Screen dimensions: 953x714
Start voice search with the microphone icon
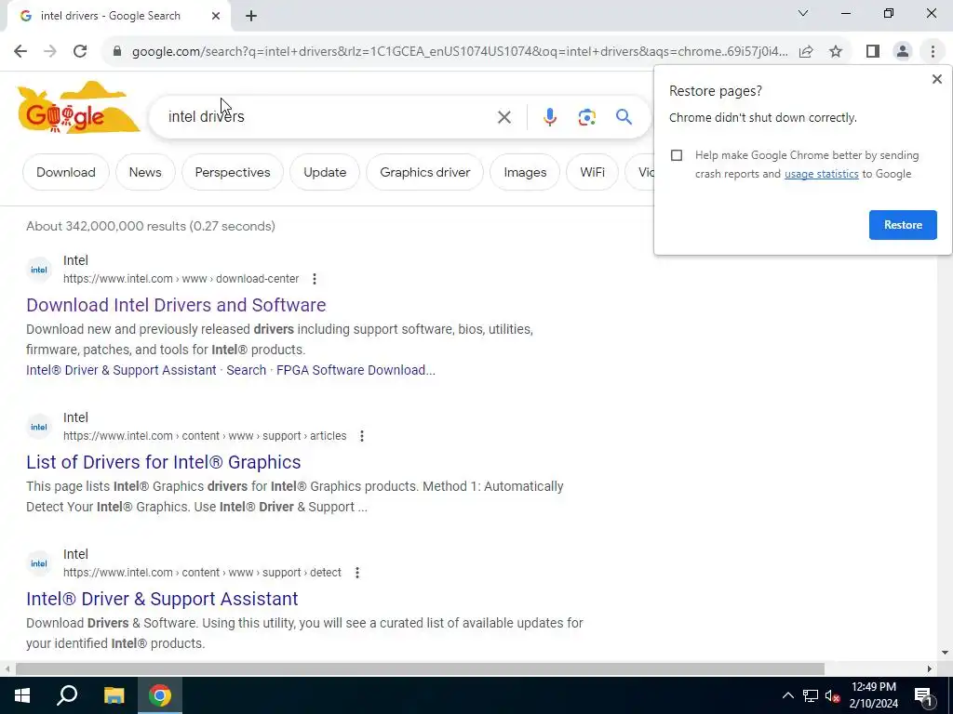[549, 117]
